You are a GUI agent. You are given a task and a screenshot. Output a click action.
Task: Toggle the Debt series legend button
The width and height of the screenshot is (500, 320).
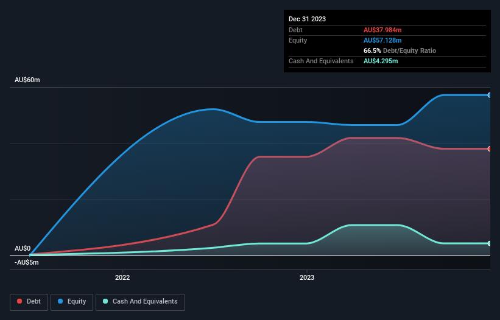click(29, 302)
